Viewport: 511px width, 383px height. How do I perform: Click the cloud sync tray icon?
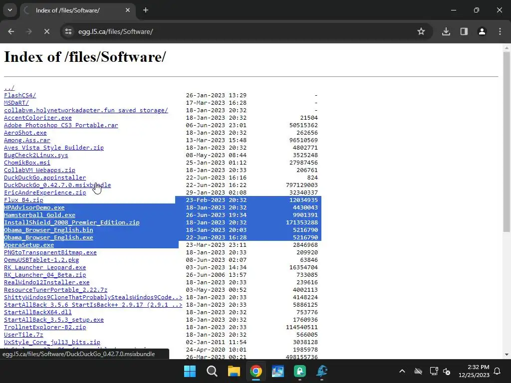point(418,371)
